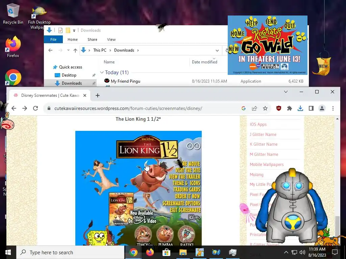Click the Lion King 1 1/2 screenmate image

138,188
